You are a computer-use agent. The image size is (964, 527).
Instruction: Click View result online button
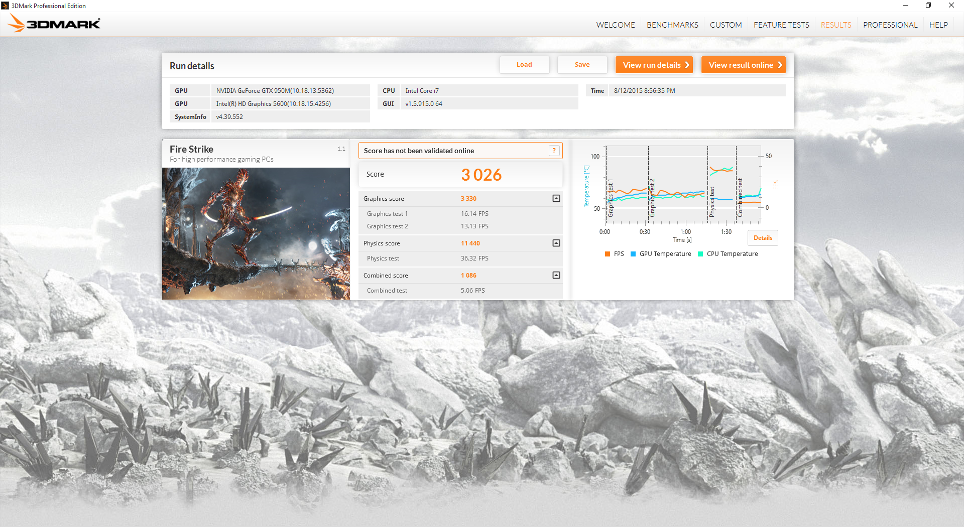[744, 65]
